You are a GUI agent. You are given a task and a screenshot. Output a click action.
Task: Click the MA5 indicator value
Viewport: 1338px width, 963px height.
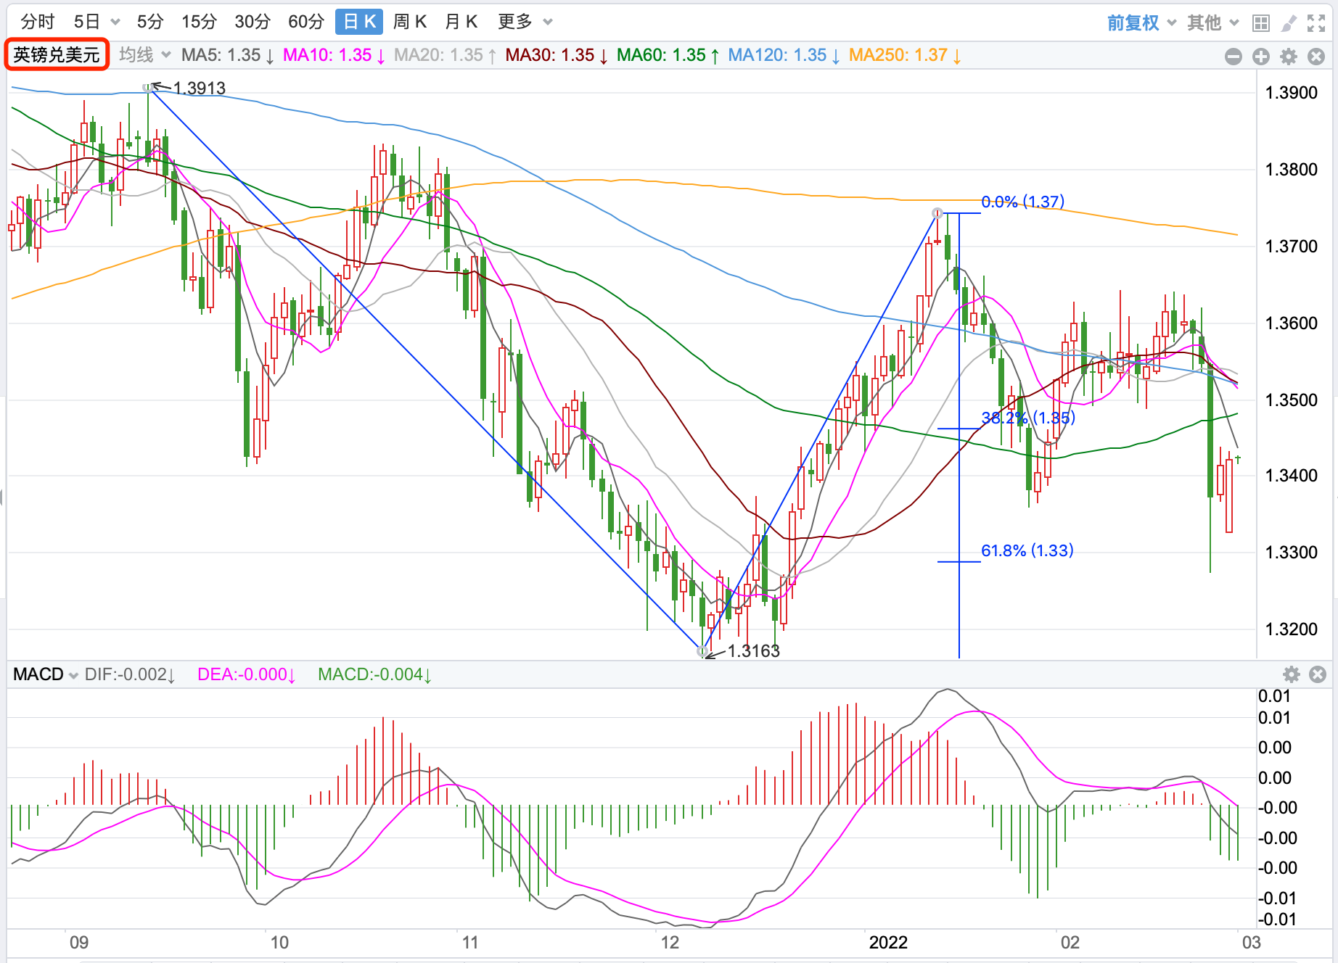click(x=227, y=55)
